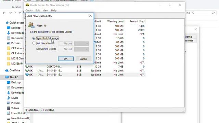Image resolution: width=219 pixels, height=123 pixels.
Task: Open the recent locations dropdown arrow
Action: tap(15, 13)
